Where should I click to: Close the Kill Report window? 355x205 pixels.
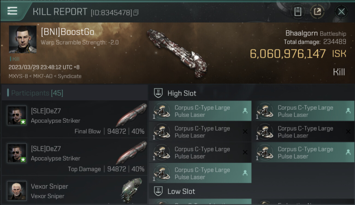point(341,12)
